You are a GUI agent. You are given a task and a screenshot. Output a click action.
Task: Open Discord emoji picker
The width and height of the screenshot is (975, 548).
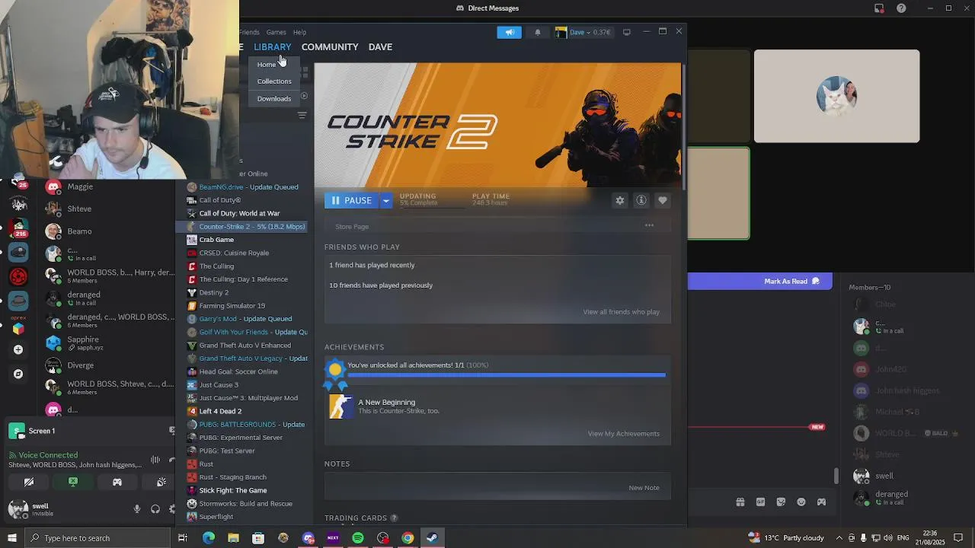801,502
